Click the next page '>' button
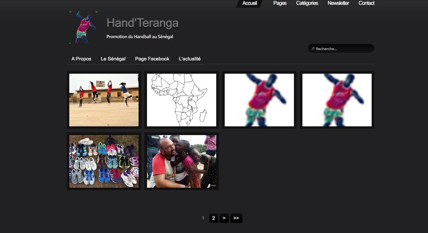The width and height of the screenshot is (428, 233). [x=224, y=218]
